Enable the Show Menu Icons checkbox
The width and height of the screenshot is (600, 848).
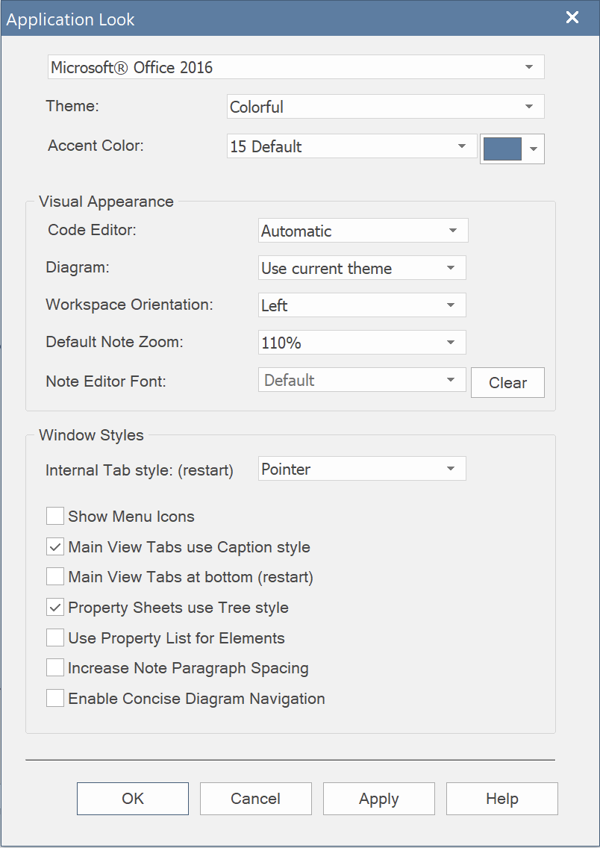click(55, 517)
